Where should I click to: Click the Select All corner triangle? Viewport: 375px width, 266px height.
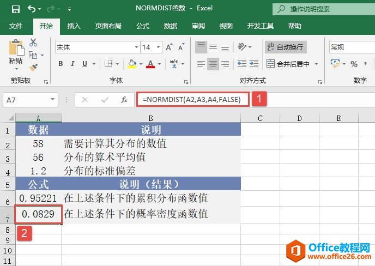click(x=10, y=118)
